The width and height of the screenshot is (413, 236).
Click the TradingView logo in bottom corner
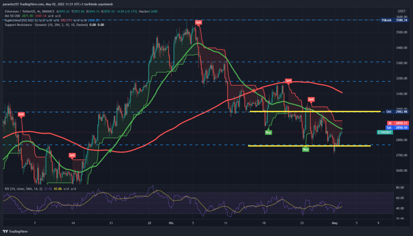coord(15,231)
